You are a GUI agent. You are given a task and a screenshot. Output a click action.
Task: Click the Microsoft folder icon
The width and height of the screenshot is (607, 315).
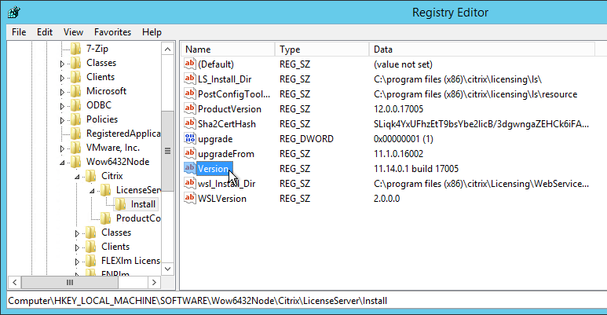pyautogui.click(x=76, y=91)
